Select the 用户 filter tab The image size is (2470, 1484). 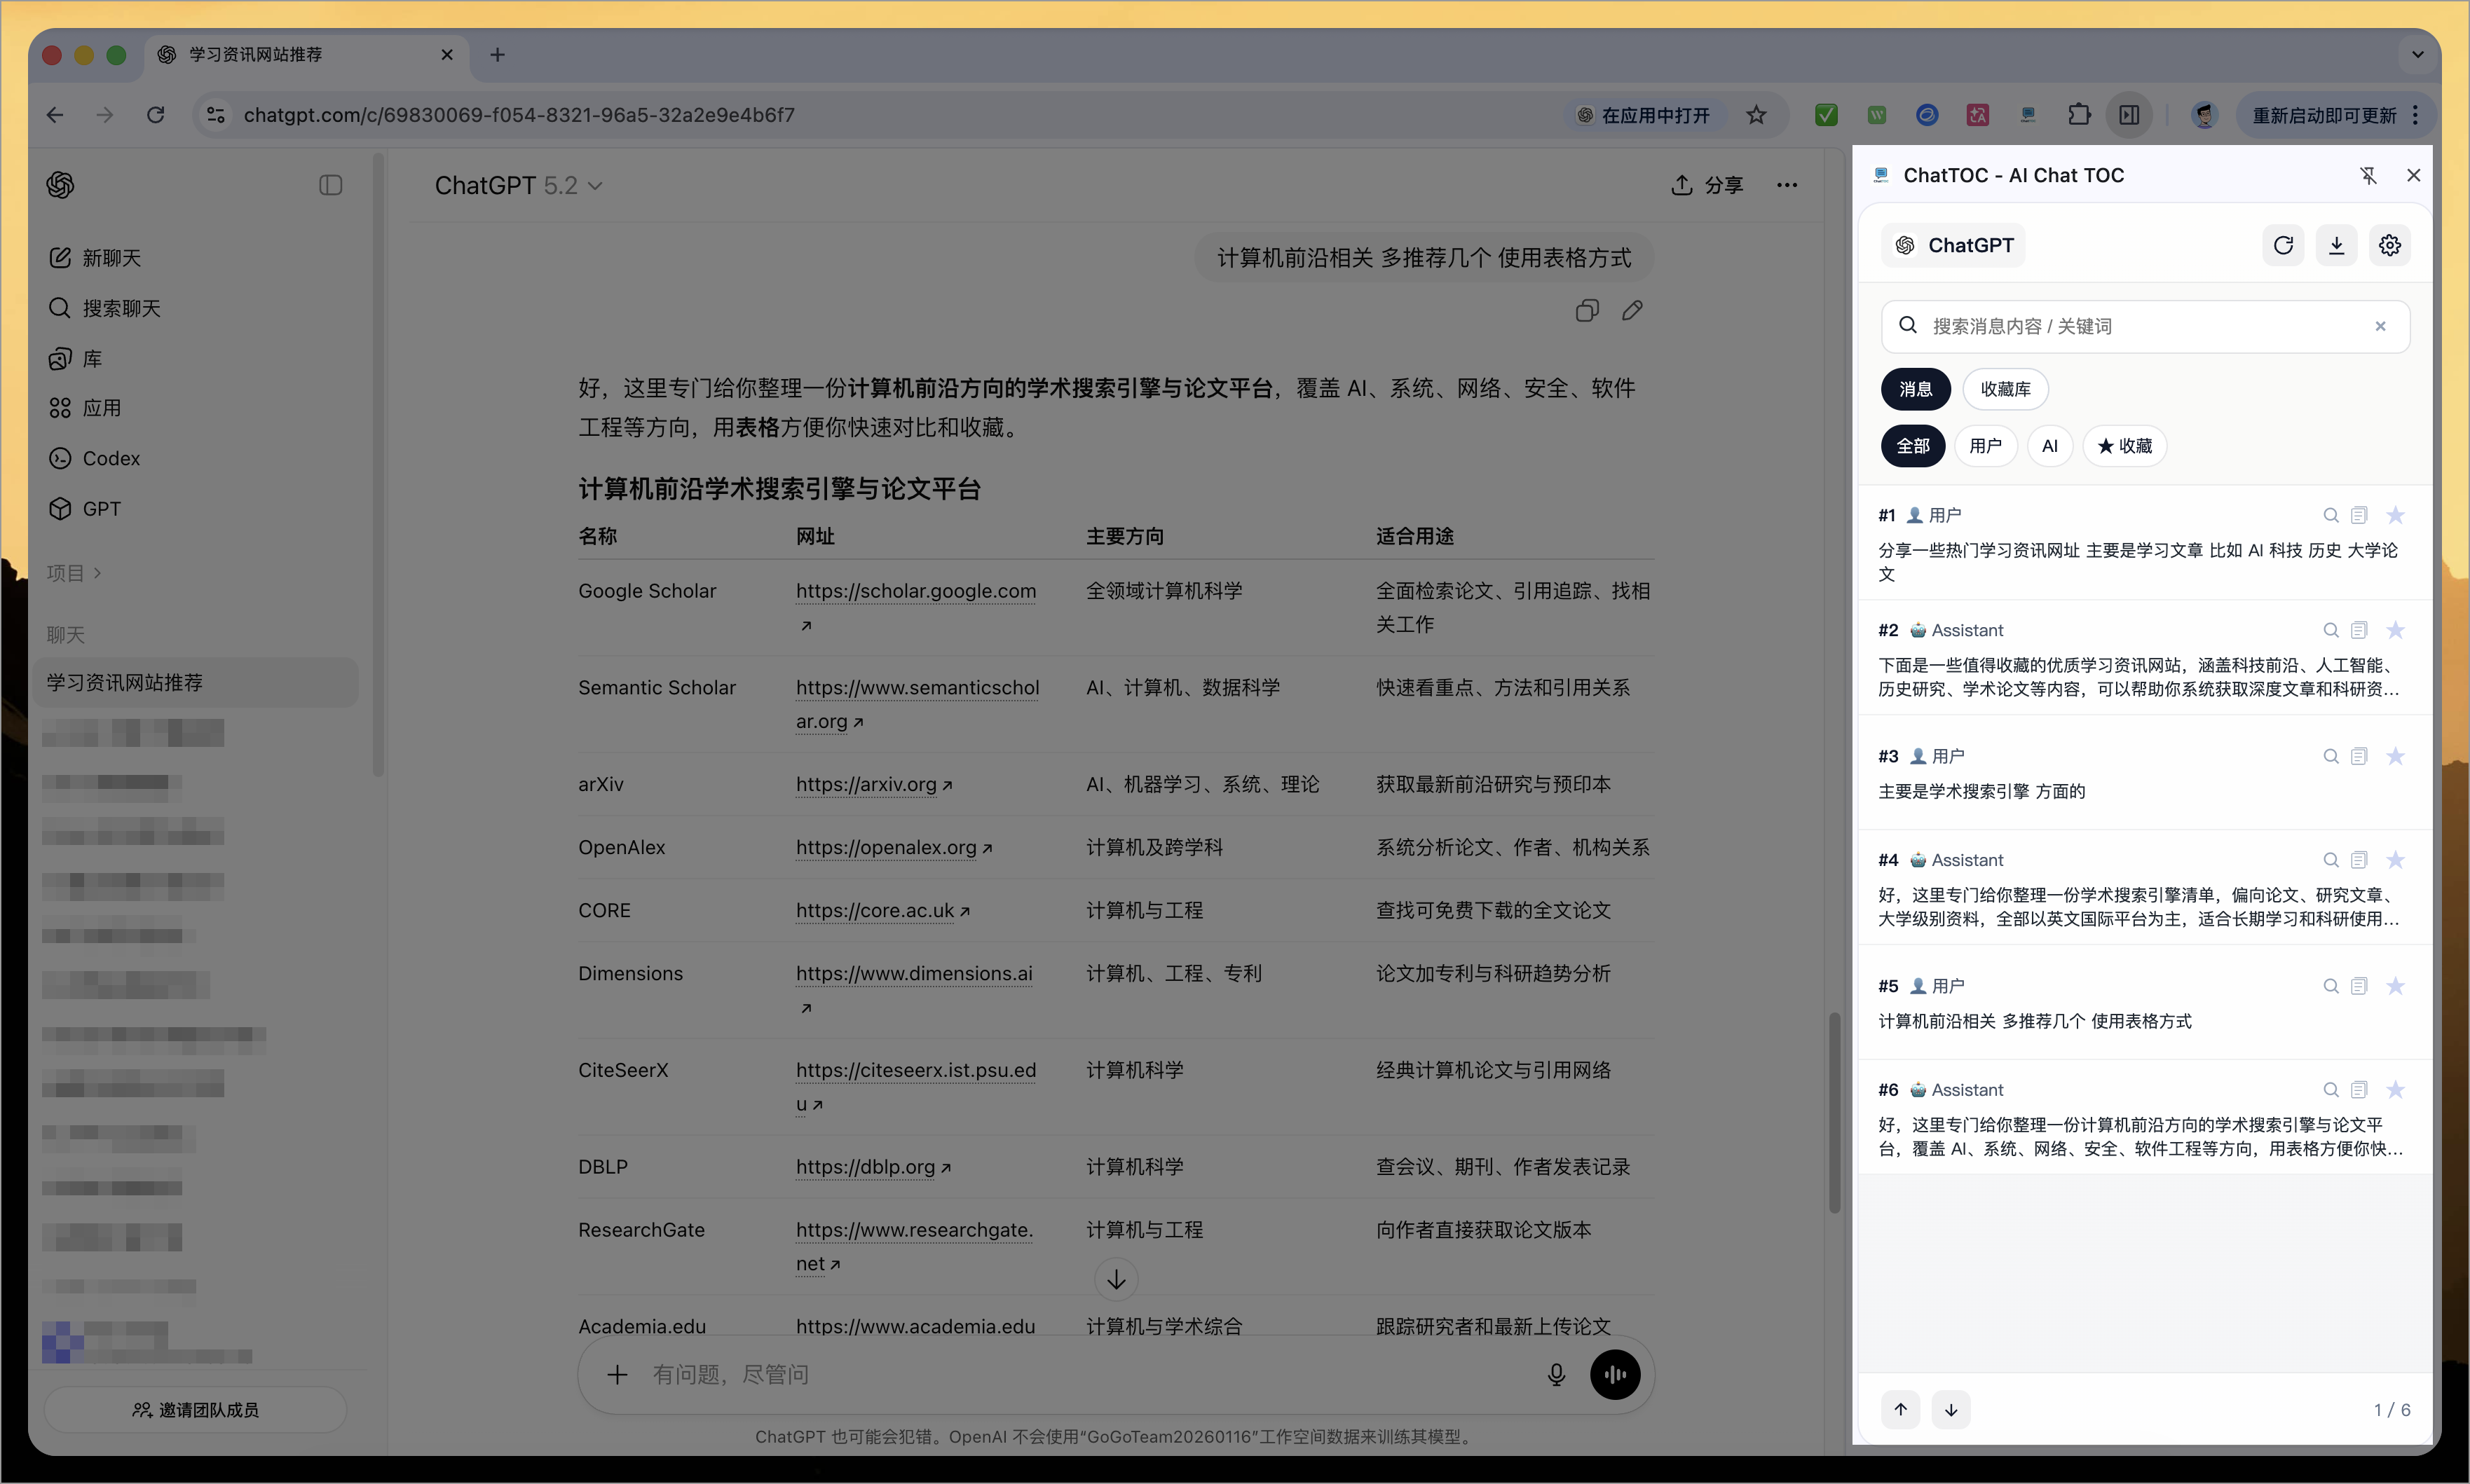point(1985,446)
